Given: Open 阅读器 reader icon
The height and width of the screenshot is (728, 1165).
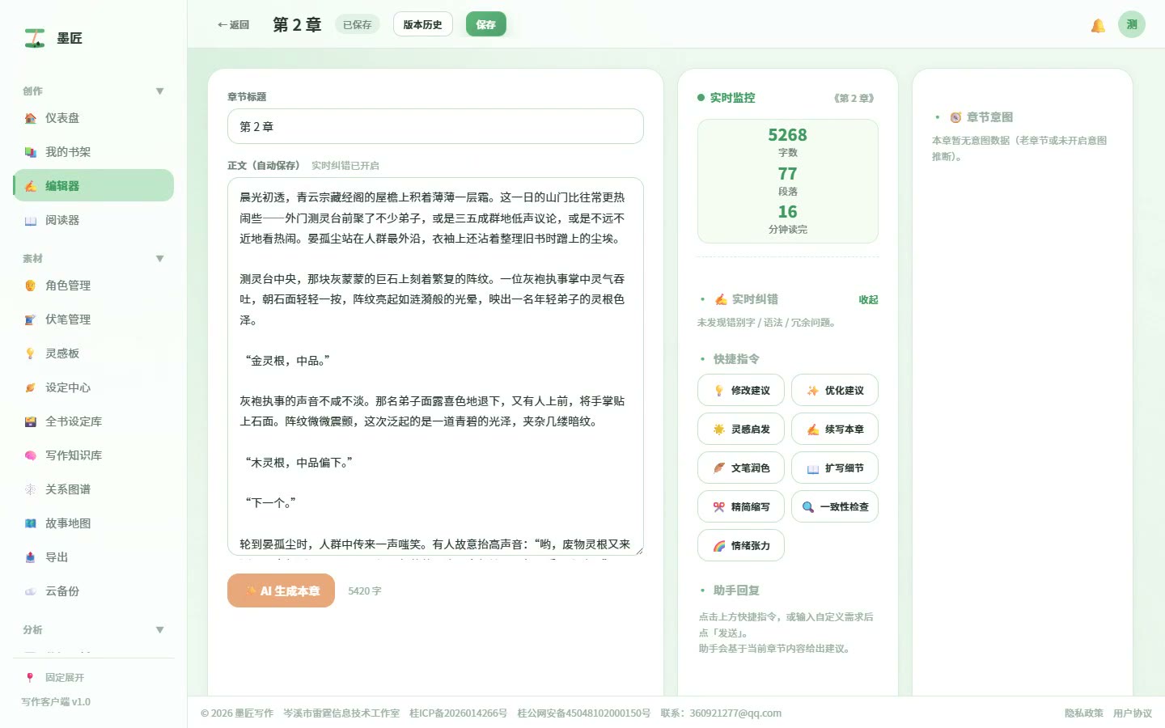Looking at the screenshot, I should (30, 220).
